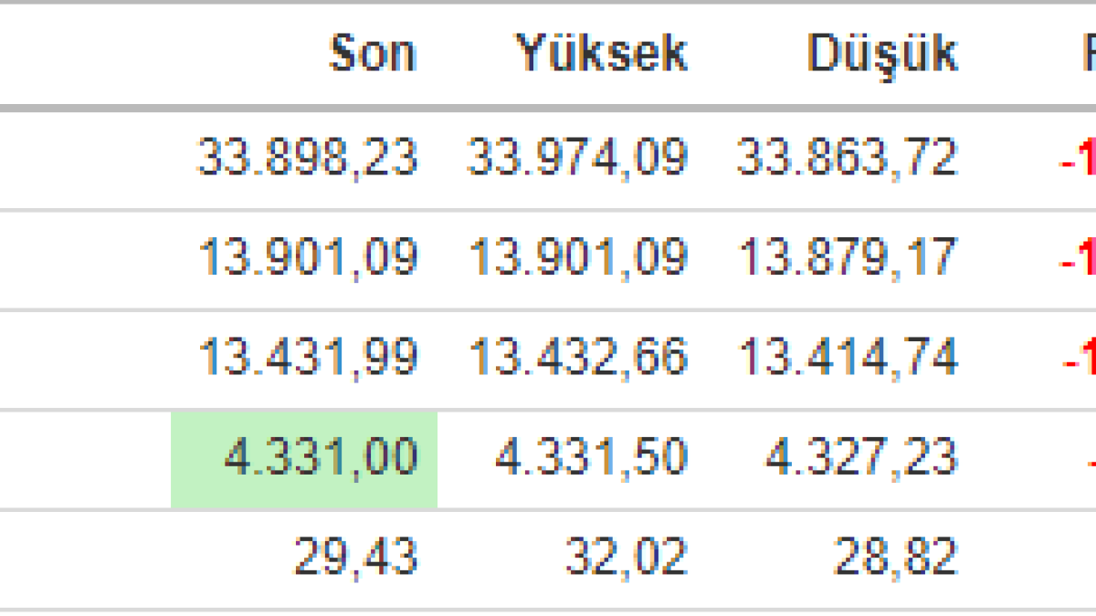This screenshot has width=1096, height=616.
Task: Click the Son value 33.898,23
Action: click(308, 158)
